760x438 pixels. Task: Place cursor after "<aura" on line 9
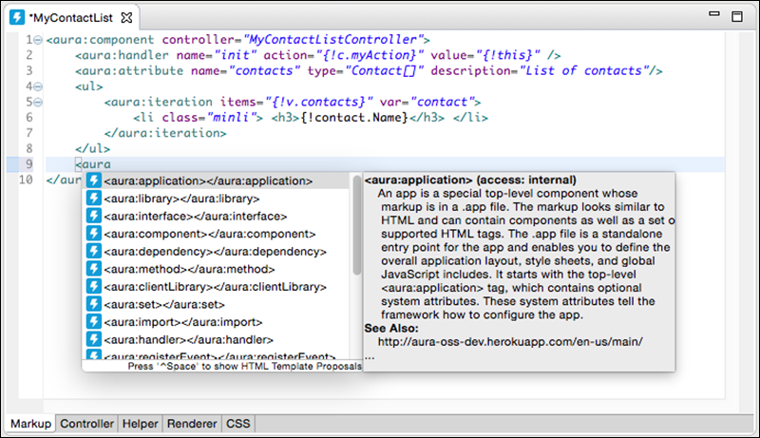pyautogui.click(x=111, y=164)
